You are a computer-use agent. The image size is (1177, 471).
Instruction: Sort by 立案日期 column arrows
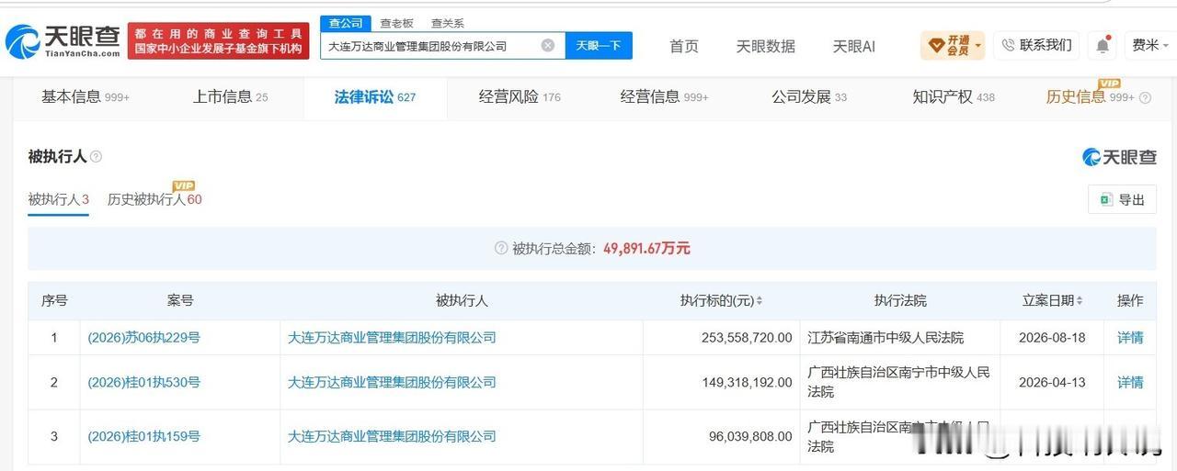(x=1080, y=301)
